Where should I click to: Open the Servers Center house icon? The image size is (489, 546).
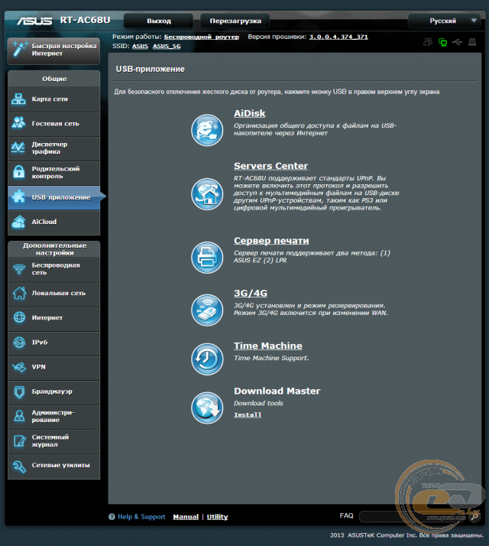(207, 194)
